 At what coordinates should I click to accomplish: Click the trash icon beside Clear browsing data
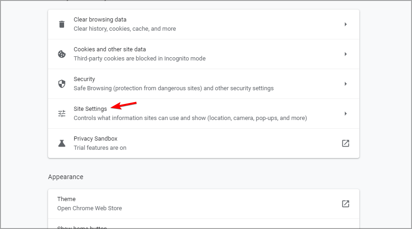(62, 24)
